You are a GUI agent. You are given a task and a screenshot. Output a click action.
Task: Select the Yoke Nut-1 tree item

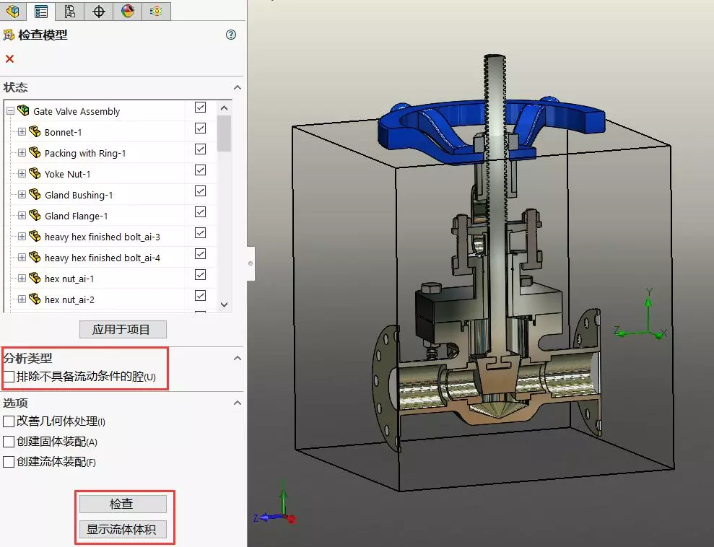pos(67,174)
